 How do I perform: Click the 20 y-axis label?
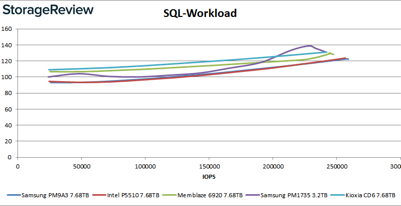(8, 141)
